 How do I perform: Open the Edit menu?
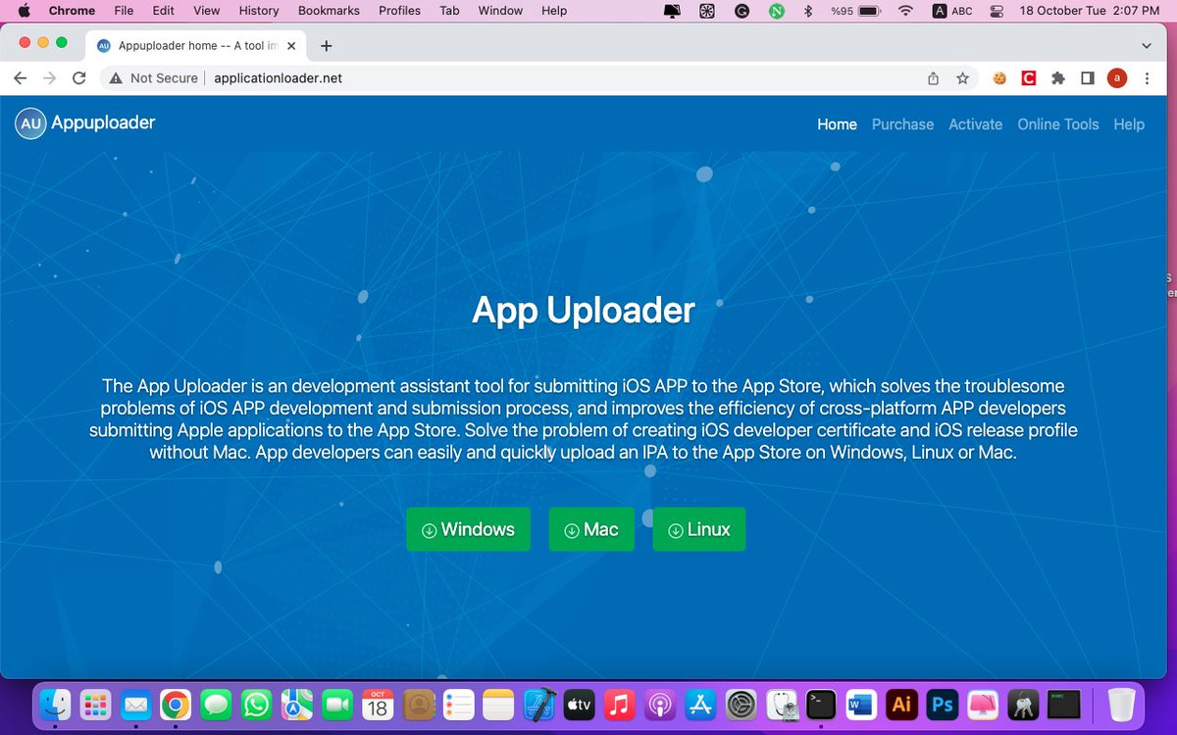163,11
